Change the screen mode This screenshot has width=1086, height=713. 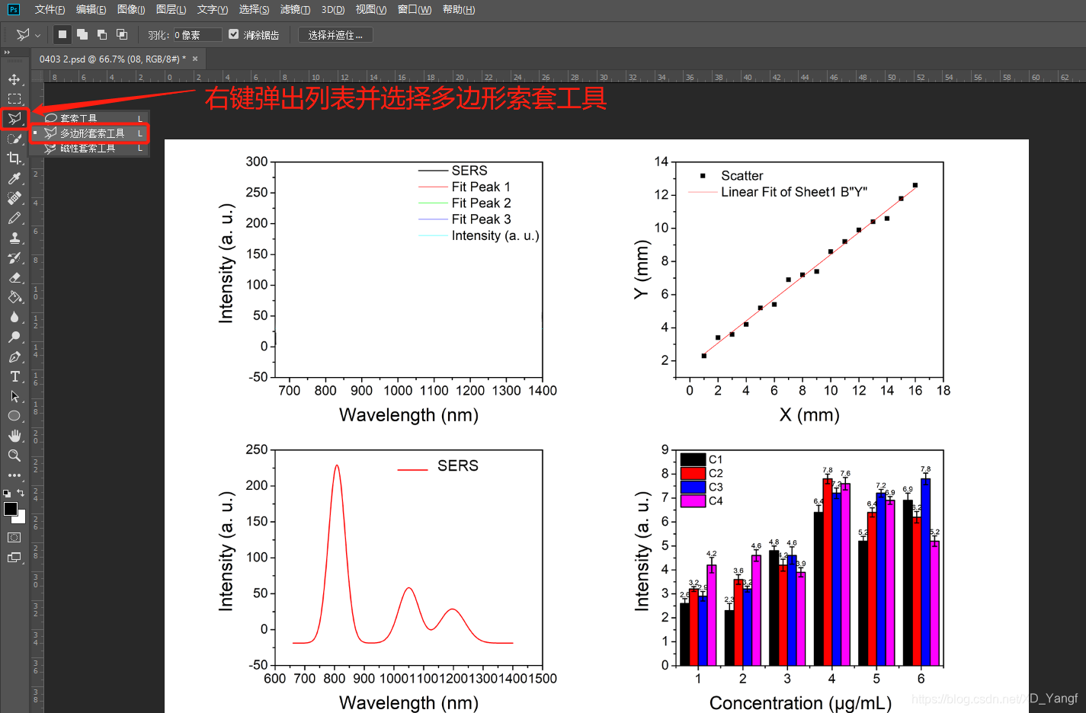coord(14,558)
